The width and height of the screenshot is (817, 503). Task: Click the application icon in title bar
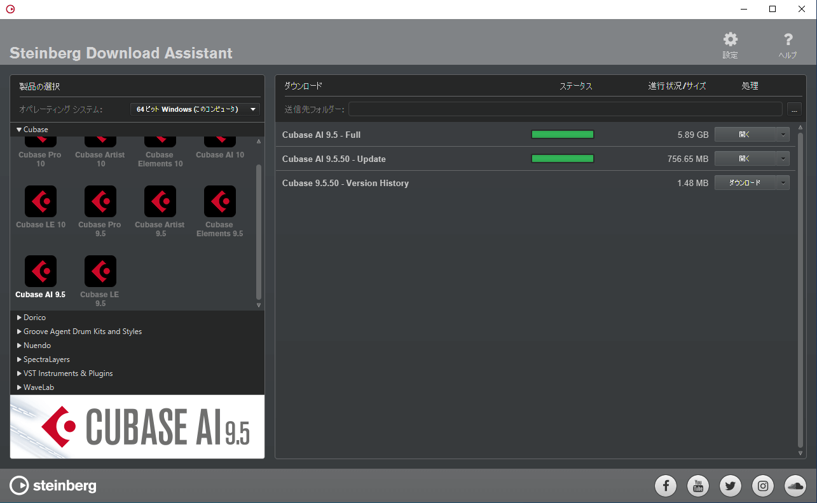point(10,9)
